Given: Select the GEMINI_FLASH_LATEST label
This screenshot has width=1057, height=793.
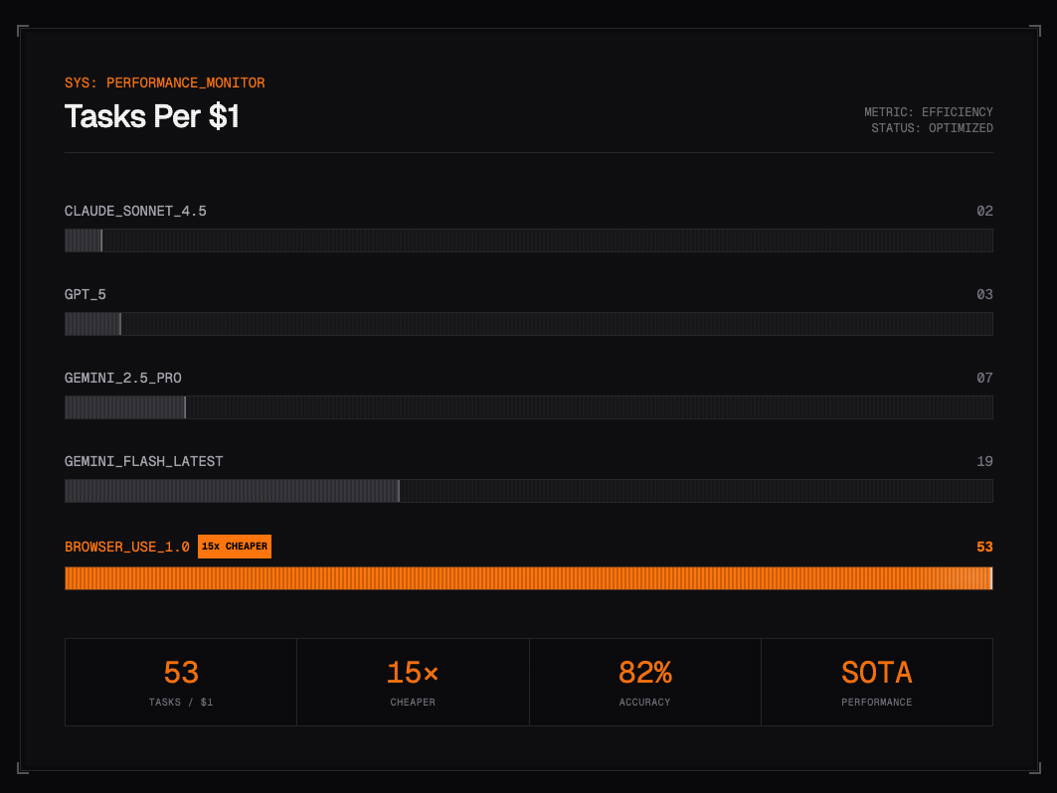Looking at the screenshot, I should click(143, 461).
